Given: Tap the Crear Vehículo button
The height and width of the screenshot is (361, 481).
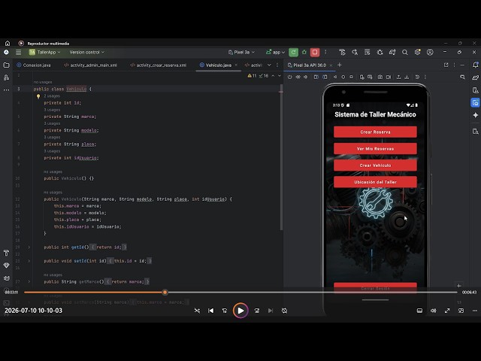Looking at the screenshot, I should pos(375,165).
